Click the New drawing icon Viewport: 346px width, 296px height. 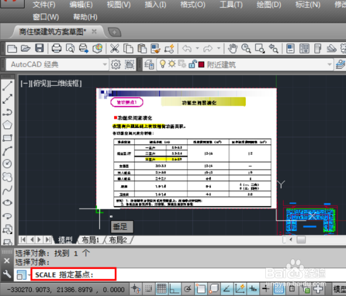coord(12,48)
